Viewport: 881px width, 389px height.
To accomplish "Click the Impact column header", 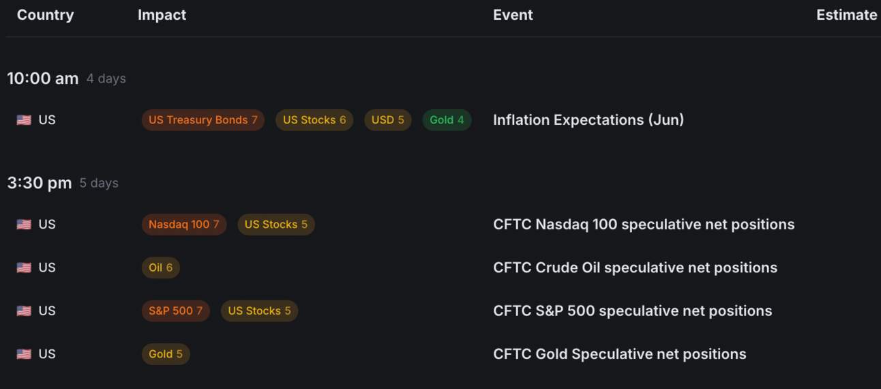I will [x=162, y=15].
